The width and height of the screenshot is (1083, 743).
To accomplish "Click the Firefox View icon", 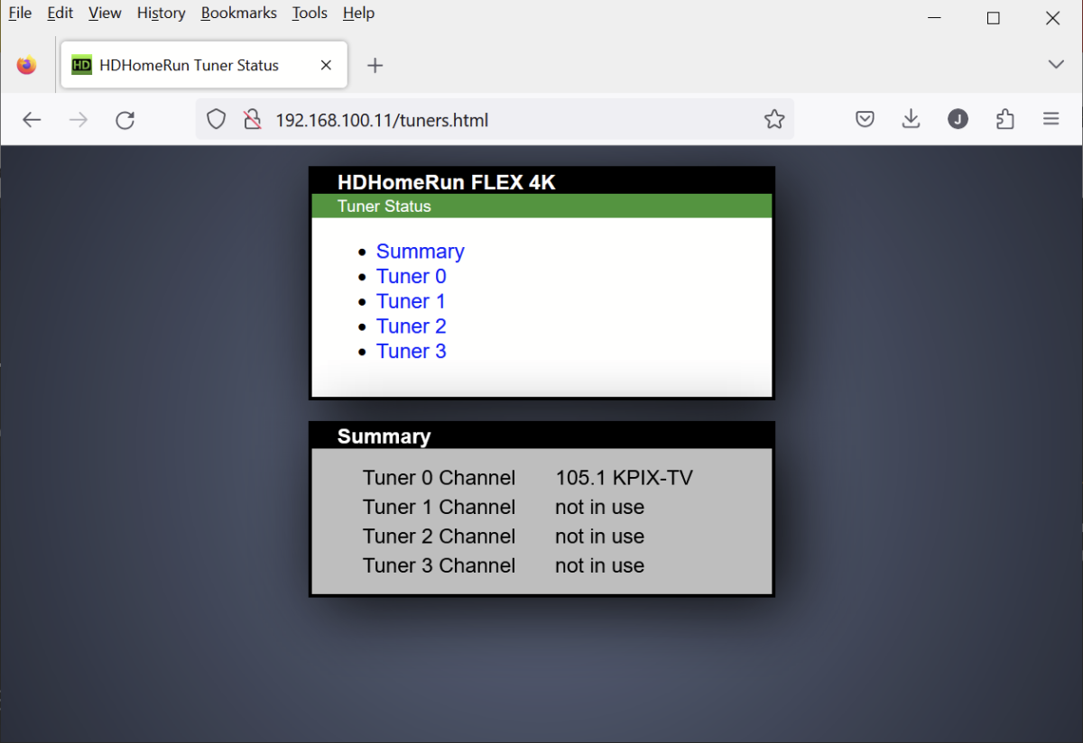I will pyautogui.click(x=27, y=65).
